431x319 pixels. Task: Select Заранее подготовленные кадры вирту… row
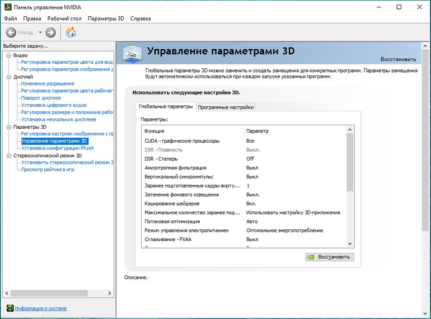click(x=243, y=186)
